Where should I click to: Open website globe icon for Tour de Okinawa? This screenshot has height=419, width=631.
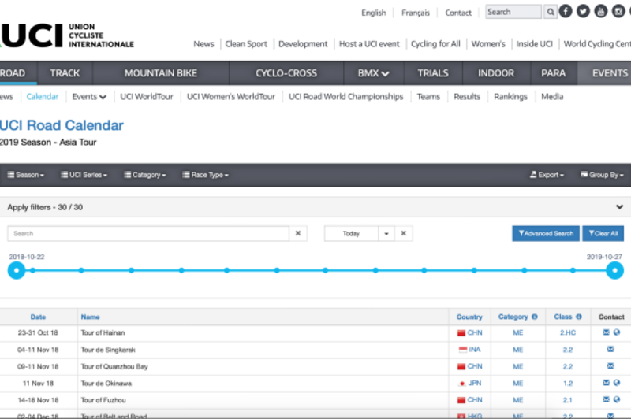[x=617, y=384]
